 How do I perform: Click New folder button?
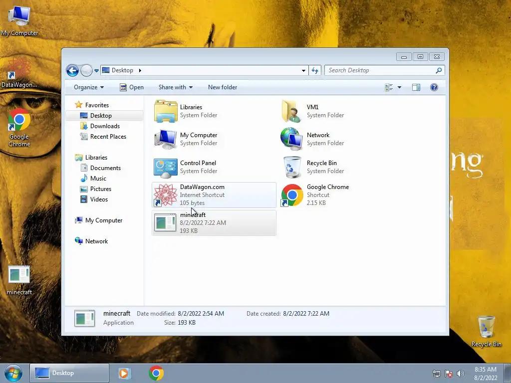click(x=223, y=87)
